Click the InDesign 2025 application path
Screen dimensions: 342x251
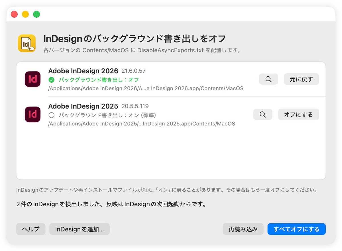pyautogui.click(x=142, y=124)
